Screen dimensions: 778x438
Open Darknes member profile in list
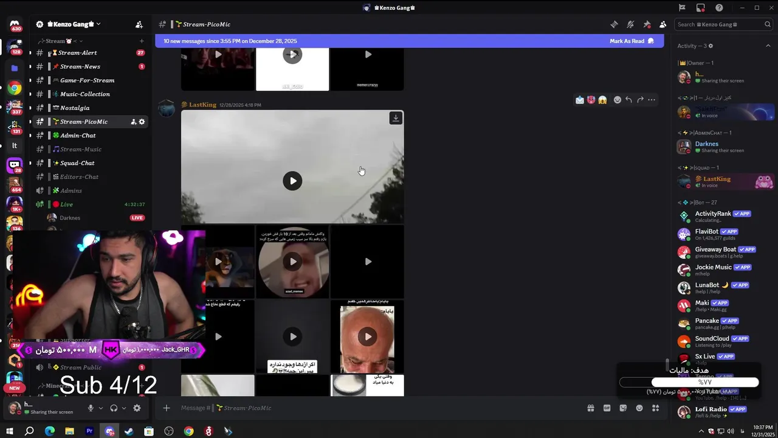click(726, 147)
